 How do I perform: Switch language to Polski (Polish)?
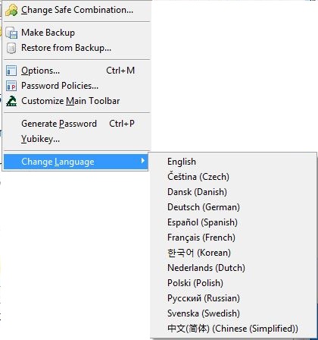[233, 283]
